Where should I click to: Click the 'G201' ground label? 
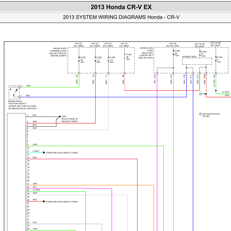64,116
